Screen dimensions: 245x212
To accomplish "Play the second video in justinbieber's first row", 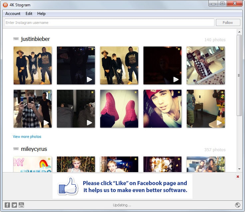I will [x=76, y=65].
